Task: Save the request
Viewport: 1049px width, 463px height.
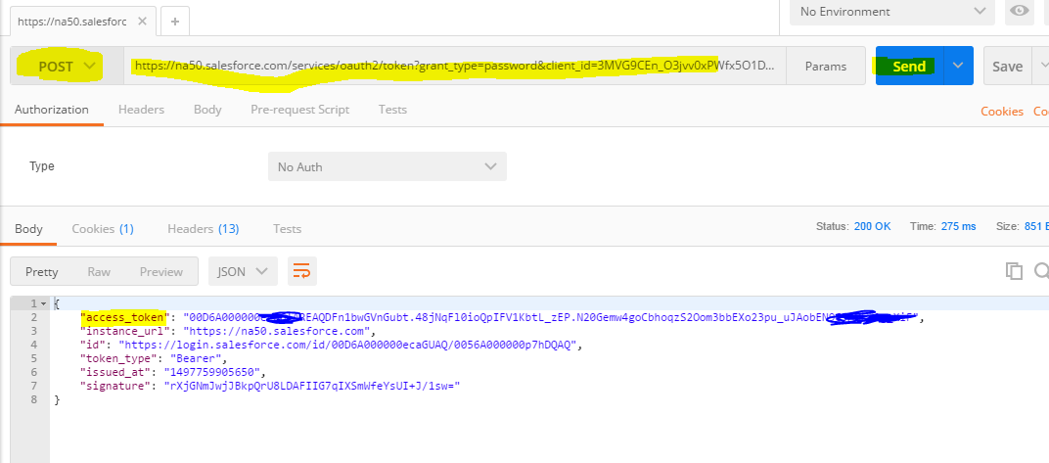Action: tap(1008, 67)
